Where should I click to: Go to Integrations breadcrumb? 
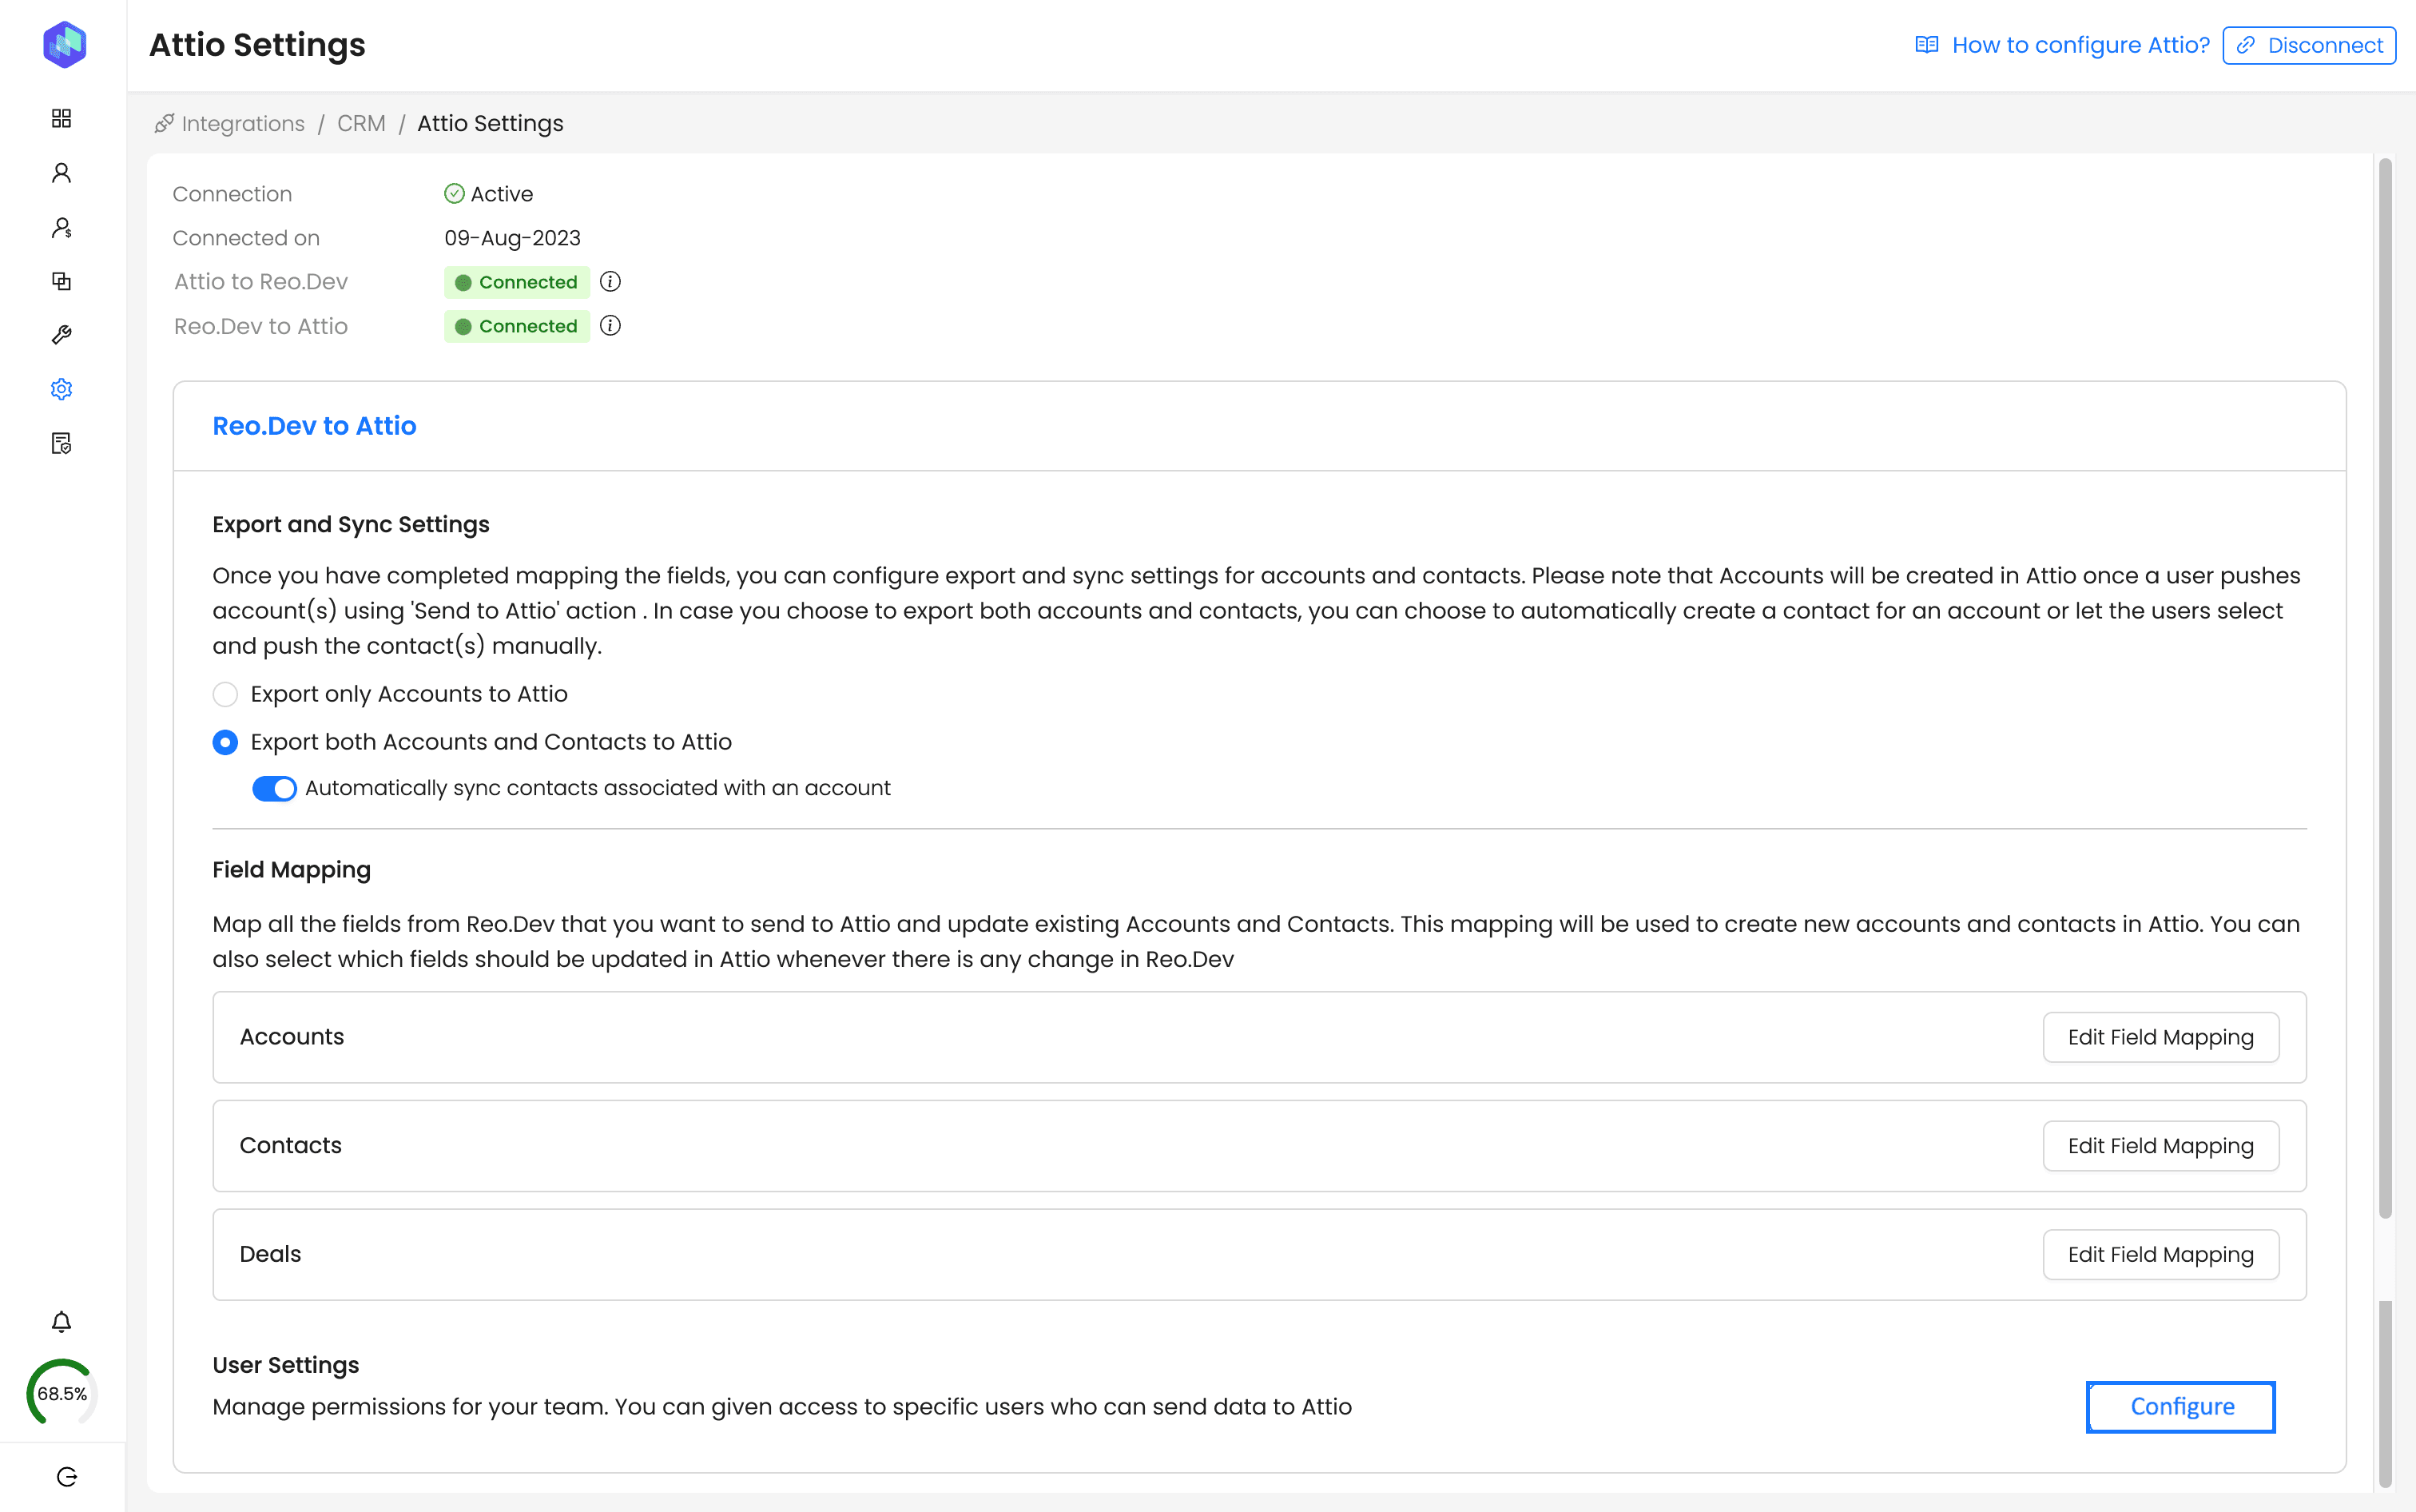pos(242,123)
